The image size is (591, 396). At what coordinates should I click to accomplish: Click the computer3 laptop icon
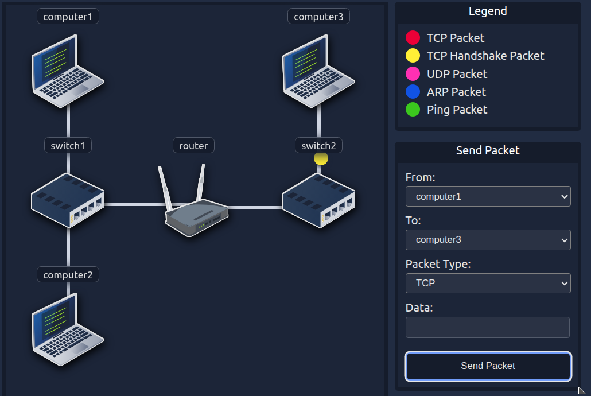[318, 70]
